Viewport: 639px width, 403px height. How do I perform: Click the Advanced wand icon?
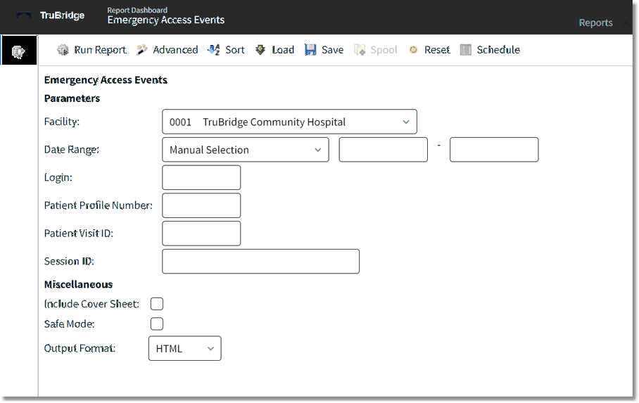click(142, 50)
